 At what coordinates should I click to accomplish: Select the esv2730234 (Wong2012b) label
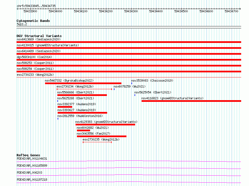pyautogui.click(x=75, y=86)
